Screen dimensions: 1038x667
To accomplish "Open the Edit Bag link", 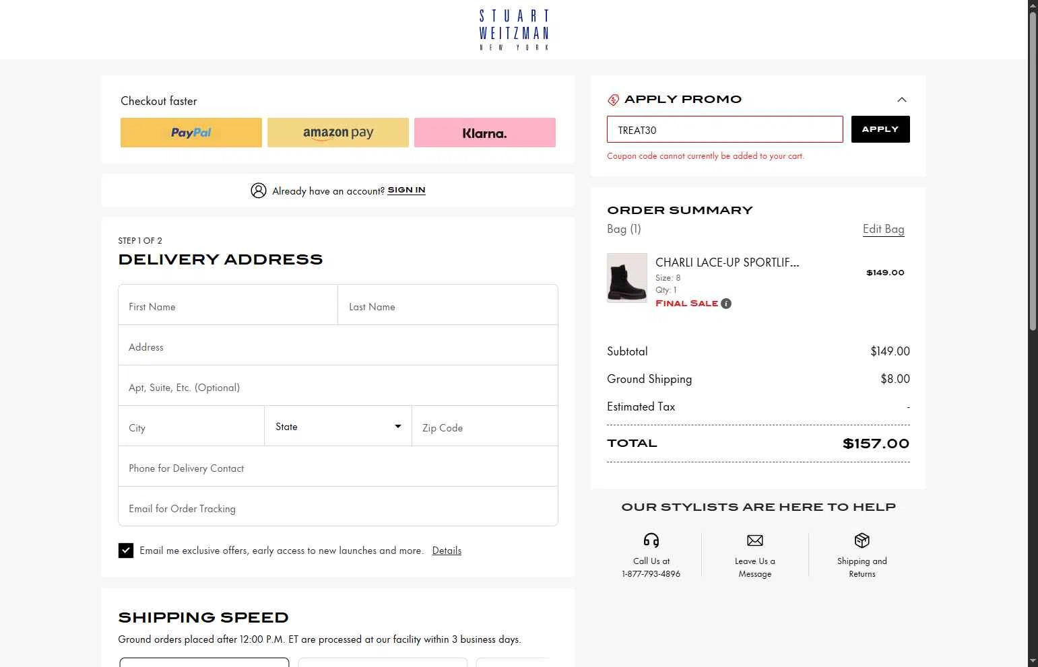I will (884, 229).
